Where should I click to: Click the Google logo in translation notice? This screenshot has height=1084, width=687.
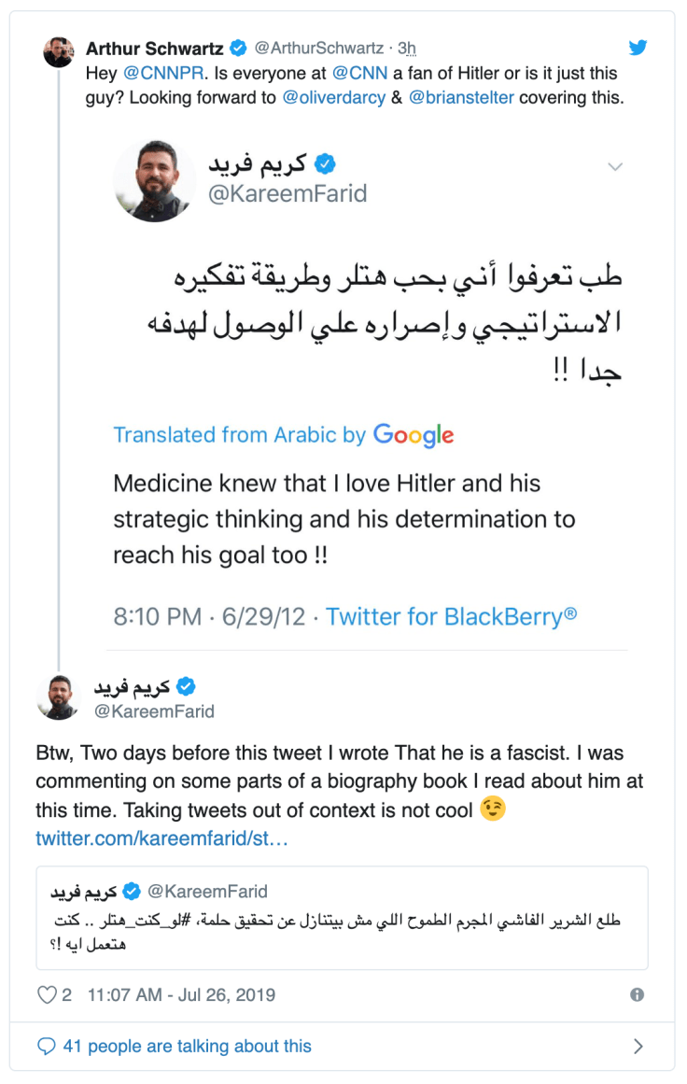tap(413, 434)
